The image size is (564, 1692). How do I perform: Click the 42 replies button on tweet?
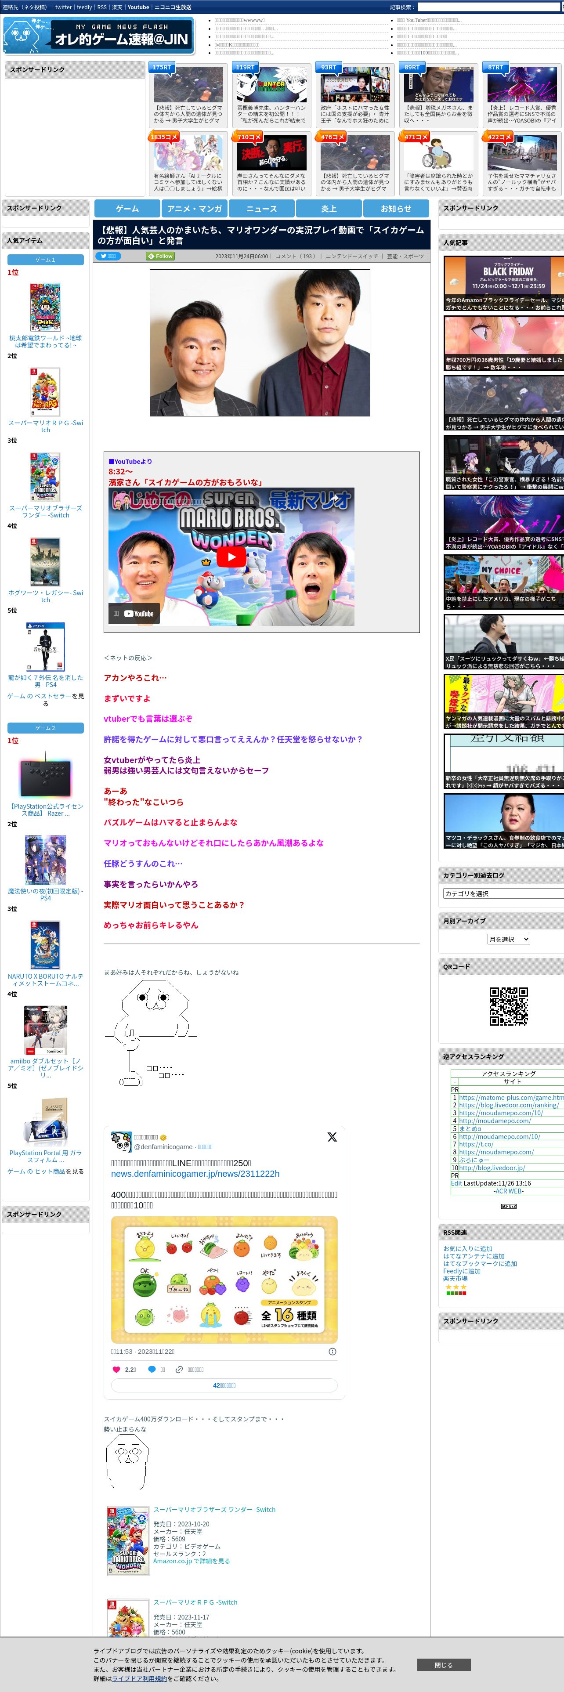[224, 1385]
